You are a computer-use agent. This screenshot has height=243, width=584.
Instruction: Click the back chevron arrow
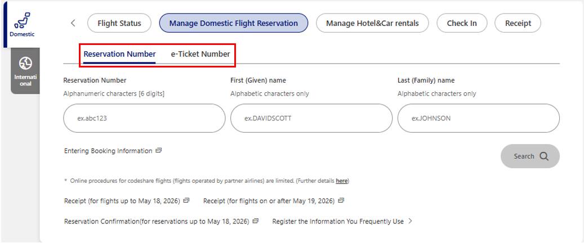73,23
